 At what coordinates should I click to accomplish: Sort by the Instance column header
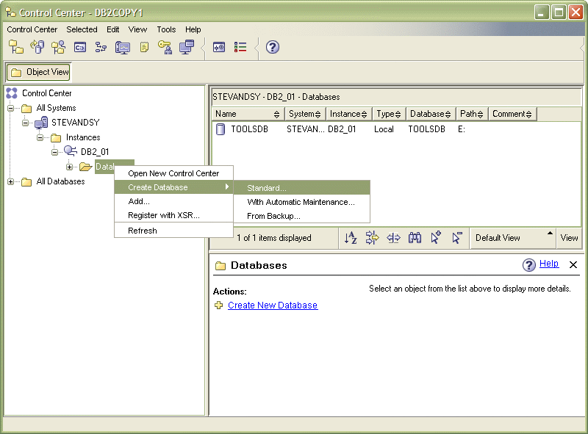coord(349,114)
